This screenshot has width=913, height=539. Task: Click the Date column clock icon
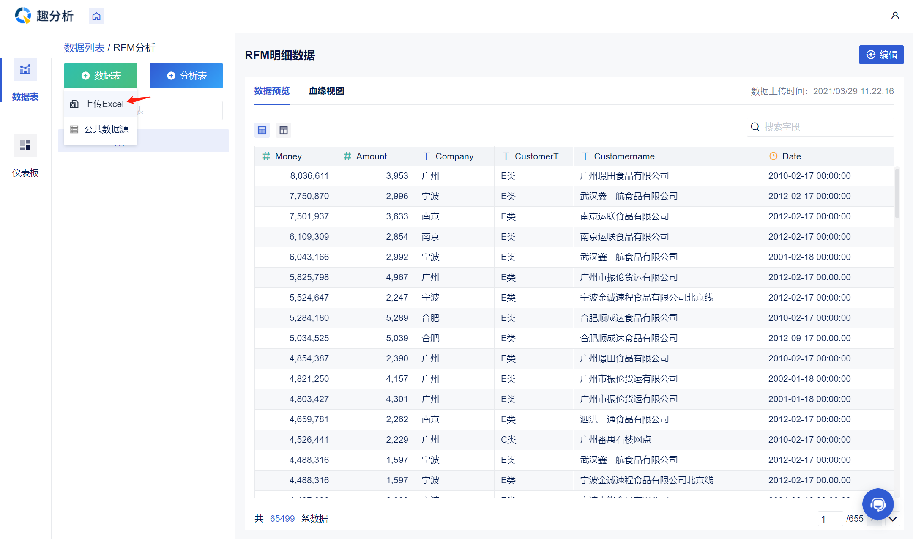click(773, 156)
